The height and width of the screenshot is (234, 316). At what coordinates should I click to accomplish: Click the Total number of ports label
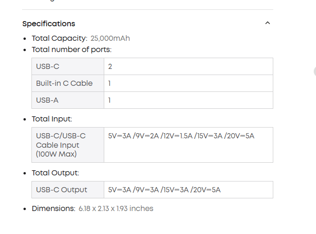71,49
